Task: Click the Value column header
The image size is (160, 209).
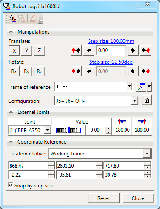Action: click(82, 121)
